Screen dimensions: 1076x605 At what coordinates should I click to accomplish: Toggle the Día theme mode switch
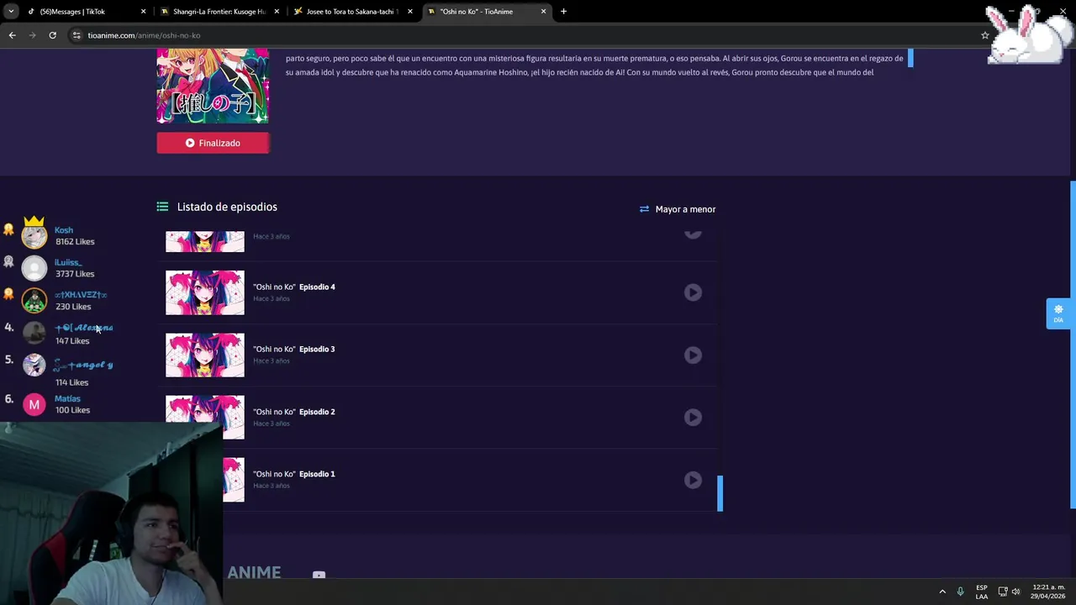point(1058,313)
